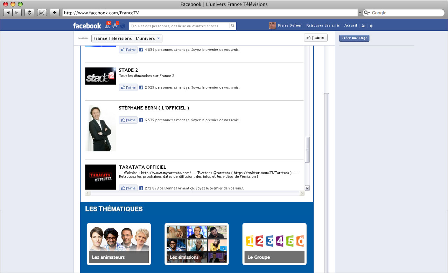Click Stéphane Bern photo thumbnail
The image size is (448, 273).
click(x=100, y=128)
